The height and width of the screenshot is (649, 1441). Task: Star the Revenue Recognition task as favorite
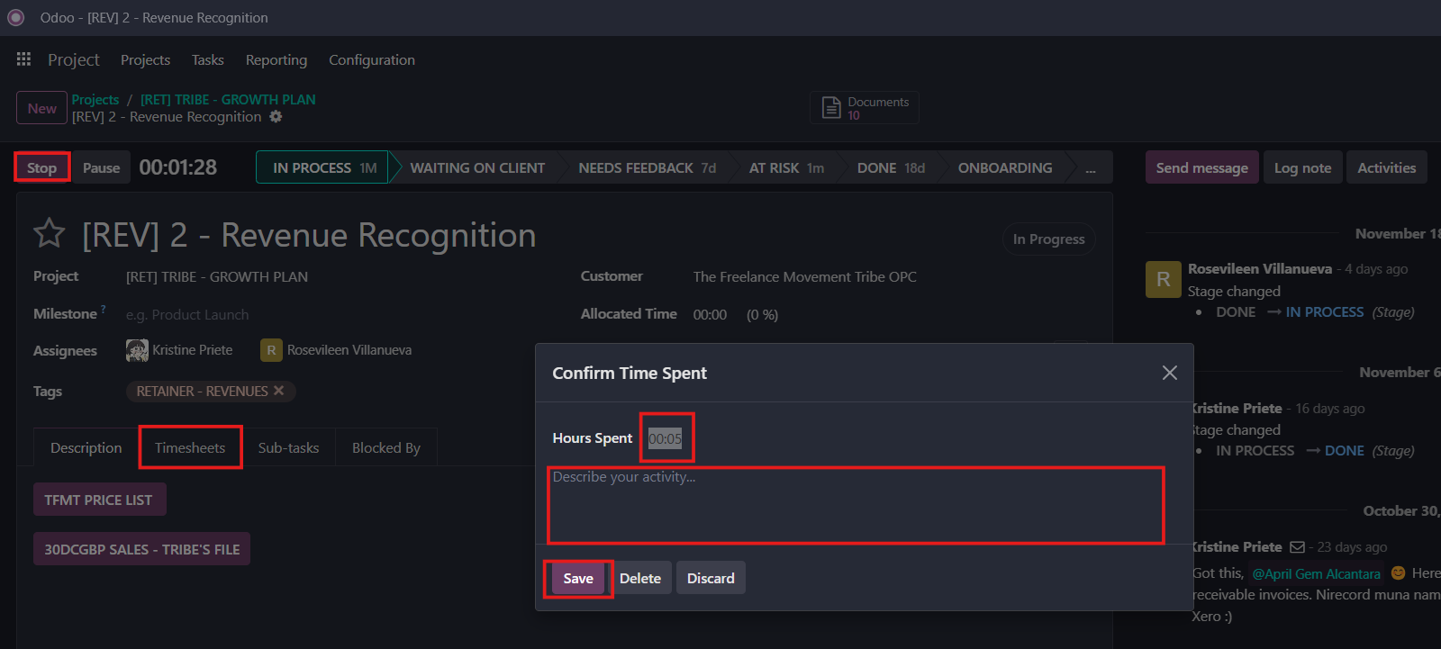tap(49, 234)
